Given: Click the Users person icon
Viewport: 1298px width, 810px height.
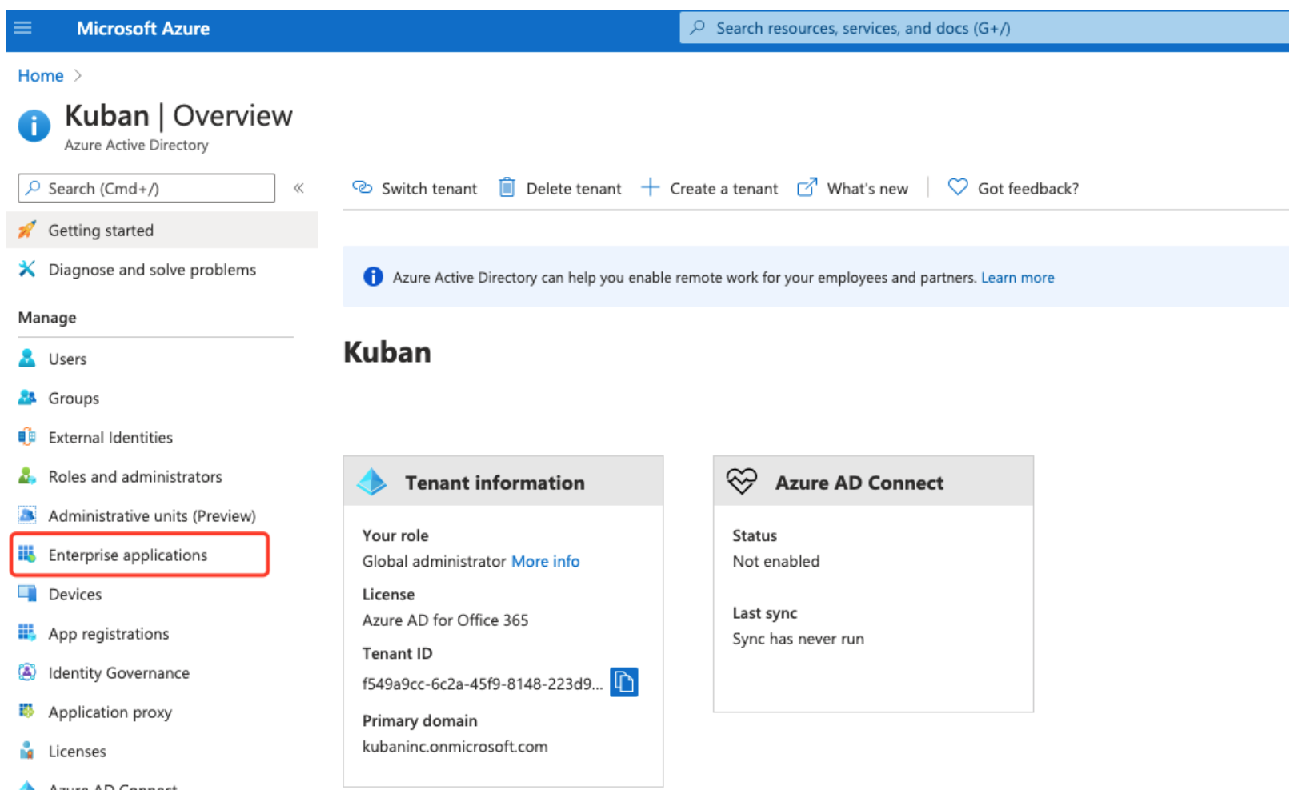Looking at the screenshot, I should click(x=27, y=358).
